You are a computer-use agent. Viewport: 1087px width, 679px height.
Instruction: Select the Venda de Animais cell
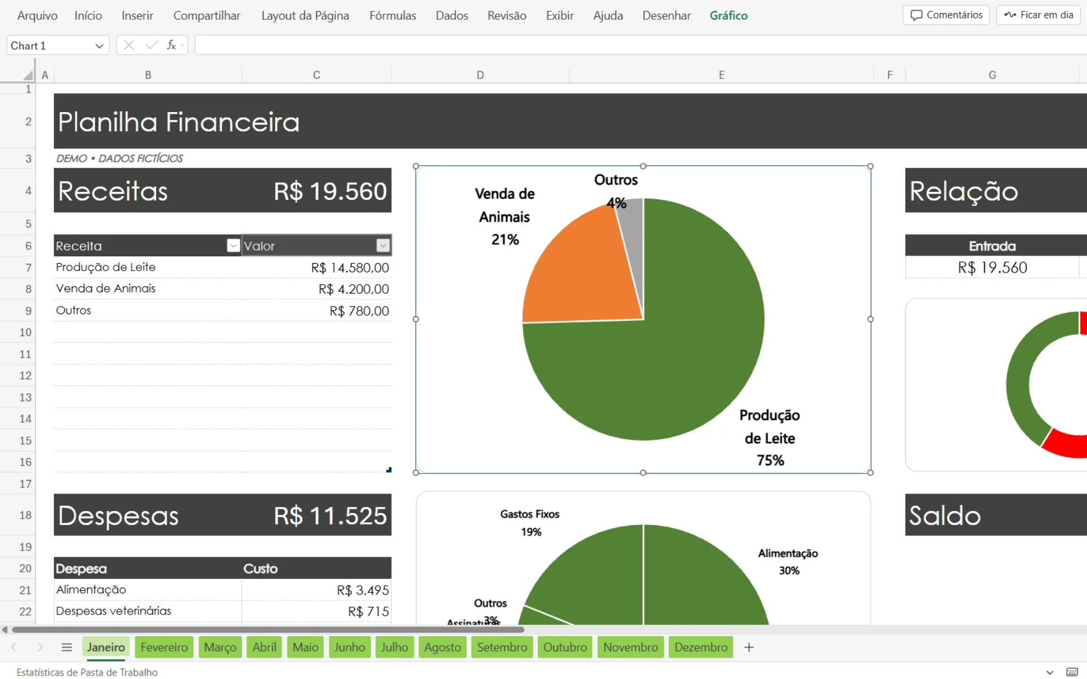click(148, 289)
